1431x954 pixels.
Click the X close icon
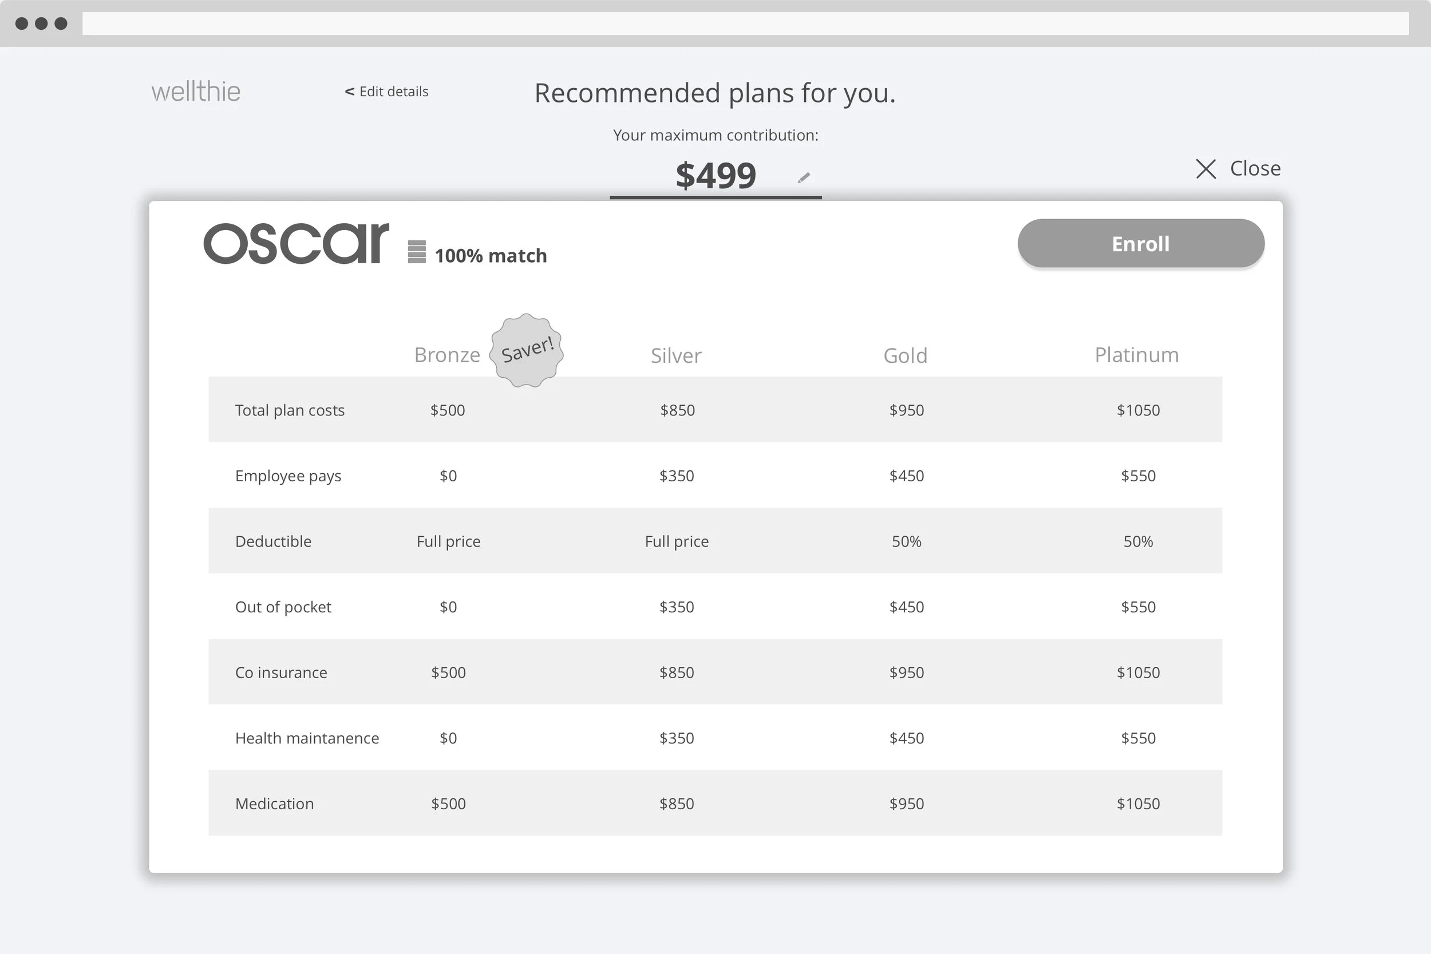pos(1205,168)
